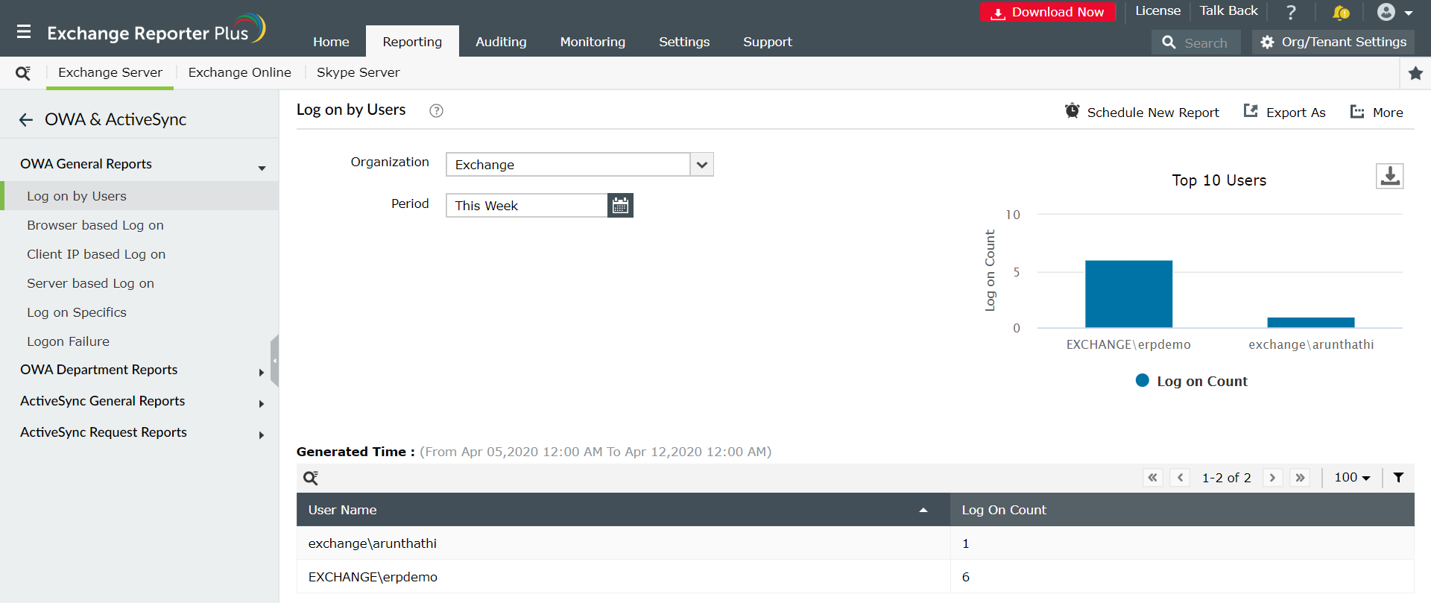1431x603 pixels.
Task: Open the More options menu
Action: click(x=1377, y=112)
